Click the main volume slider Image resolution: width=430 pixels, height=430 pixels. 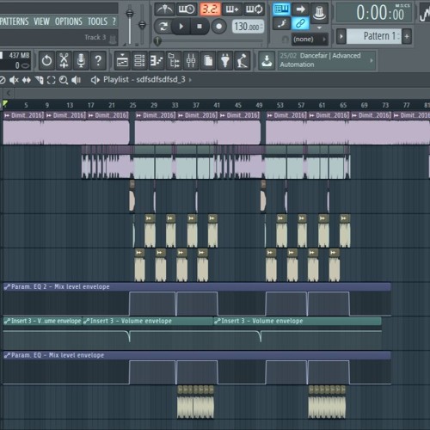130,24
